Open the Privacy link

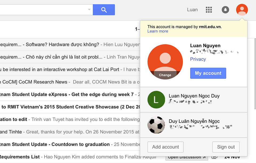coord(198,59)
